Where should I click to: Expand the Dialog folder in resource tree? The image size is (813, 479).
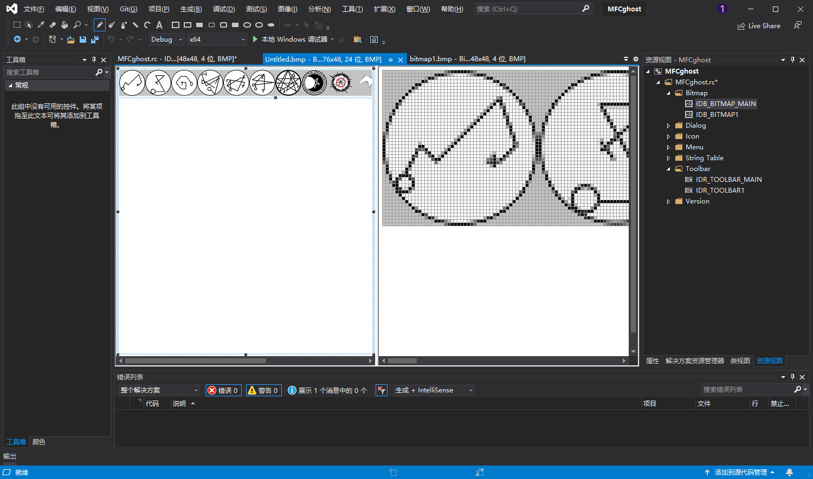click(668, 126)
